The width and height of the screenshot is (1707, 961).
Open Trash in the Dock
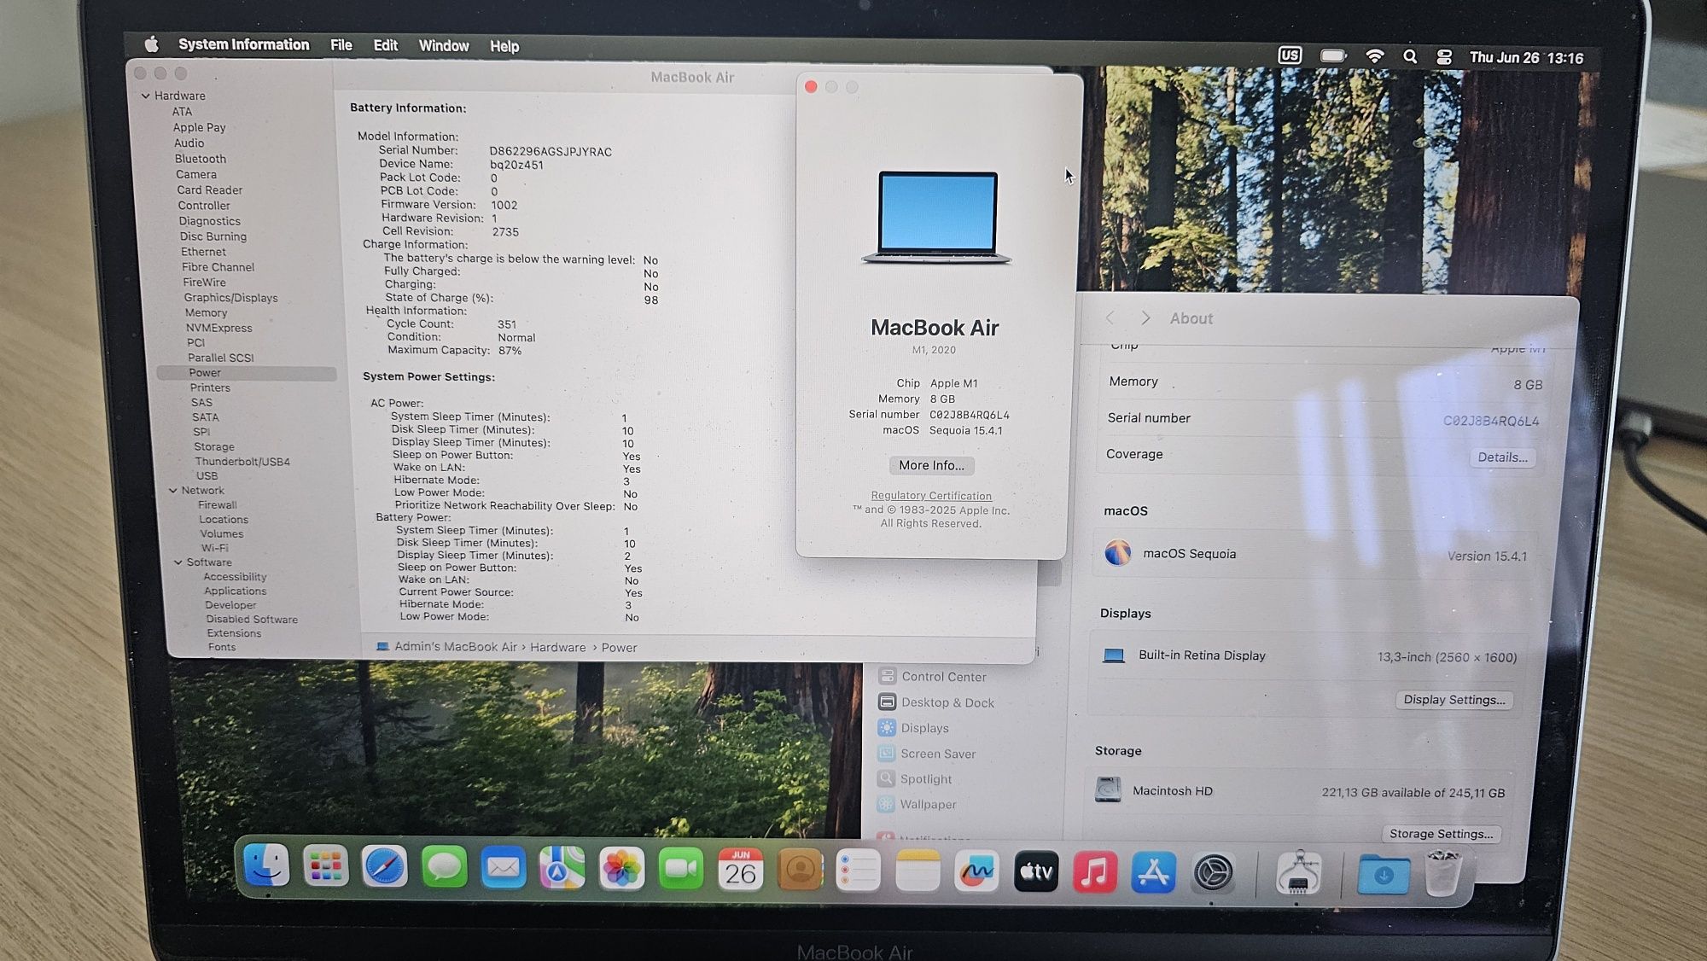coord(1443,873)
